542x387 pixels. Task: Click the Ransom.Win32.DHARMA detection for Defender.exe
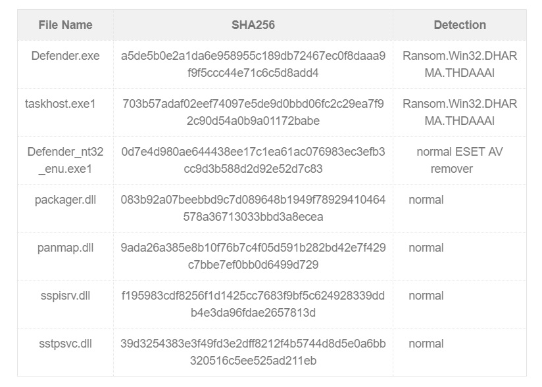460,64
